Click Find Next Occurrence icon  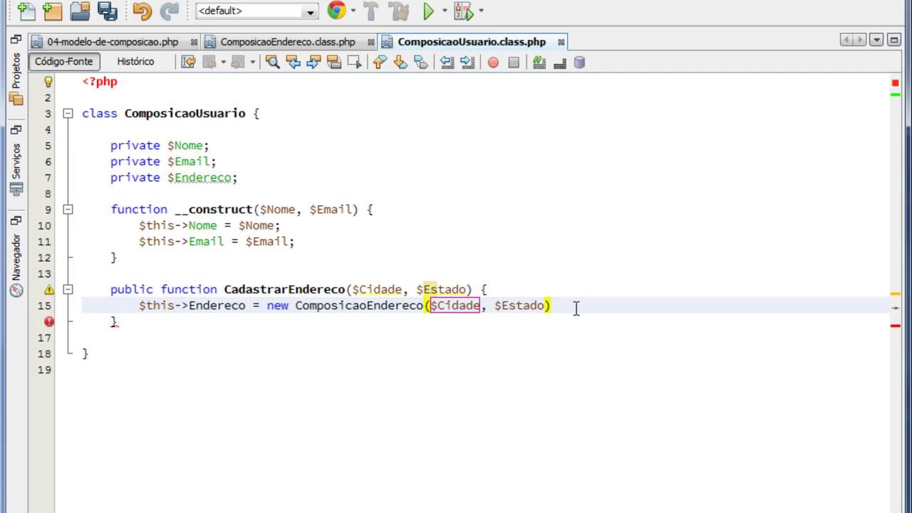coord(313,62)
